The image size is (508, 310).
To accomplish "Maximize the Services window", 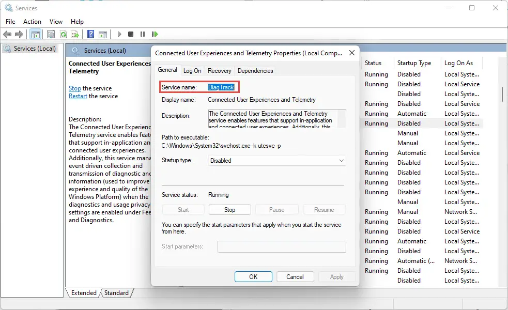I will pyautogui.click(x=472, y=8).
